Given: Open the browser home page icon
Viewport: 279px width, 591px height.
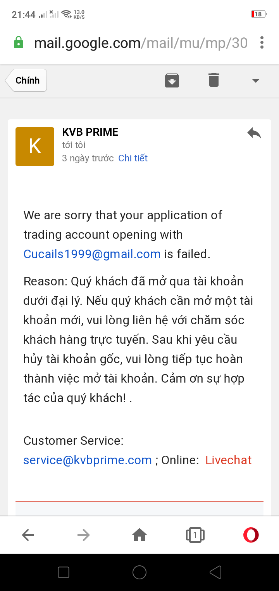Looking at the screenshot, I should (139, 535).
